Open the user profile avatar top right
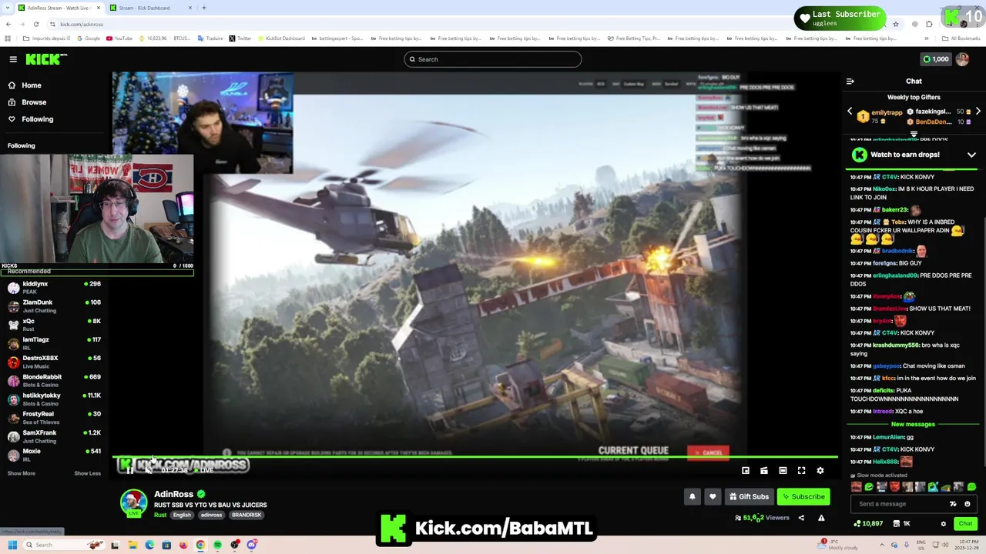The image size is (986, 554). pyautogui.click(x=962, y=59)
